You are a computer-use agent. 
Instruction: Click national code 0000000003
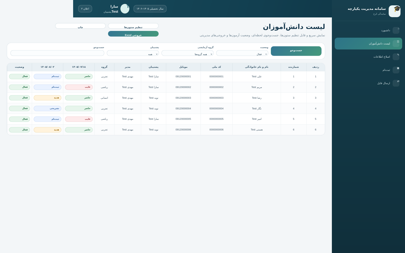(217, 98)
